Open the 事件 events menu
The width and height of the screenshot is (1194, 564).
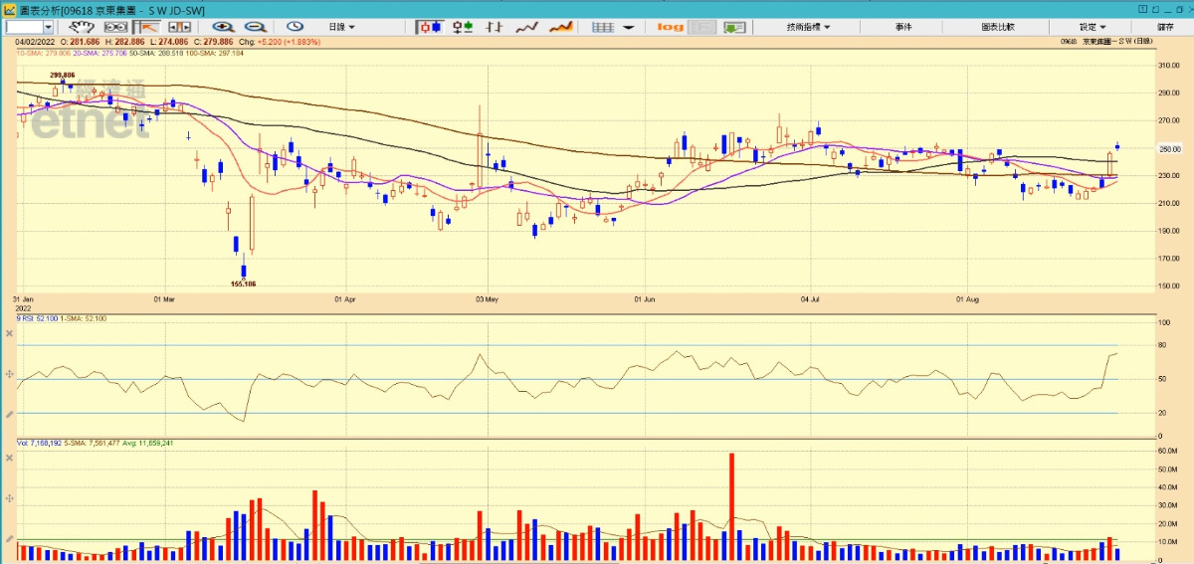(903, 27)
